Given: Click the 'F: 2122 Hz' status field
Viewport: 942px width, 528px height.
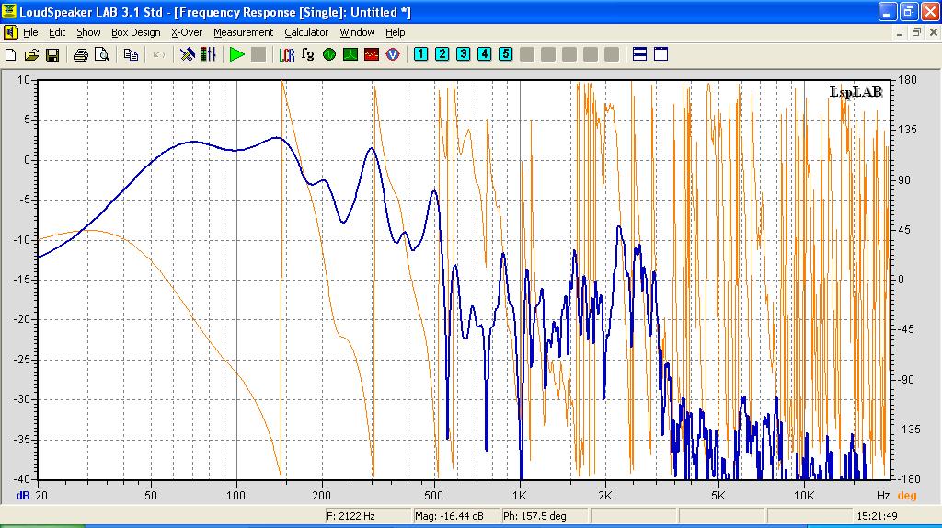Looking at the screenshot, I should tap(367, 516).
